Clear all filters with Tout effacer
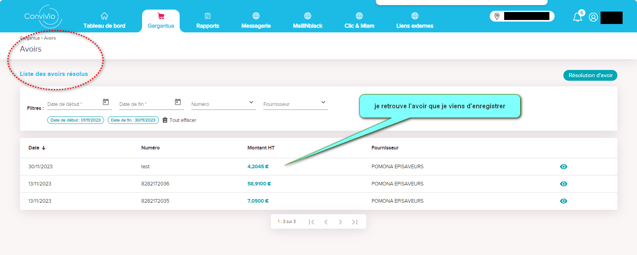This screenshot has height=255, width=637. coord(179,120)
